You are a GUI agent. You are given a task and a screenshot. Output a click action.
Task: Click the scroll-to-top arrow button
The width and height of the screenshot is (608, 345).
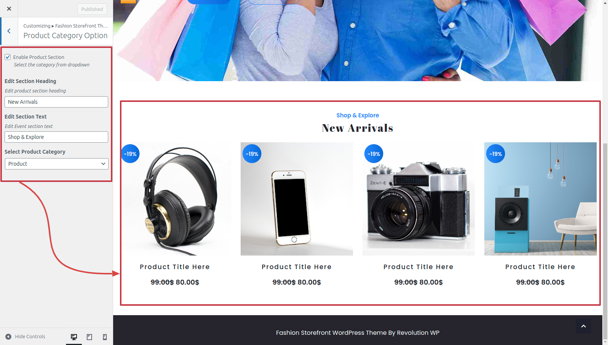tap(583, 326)
